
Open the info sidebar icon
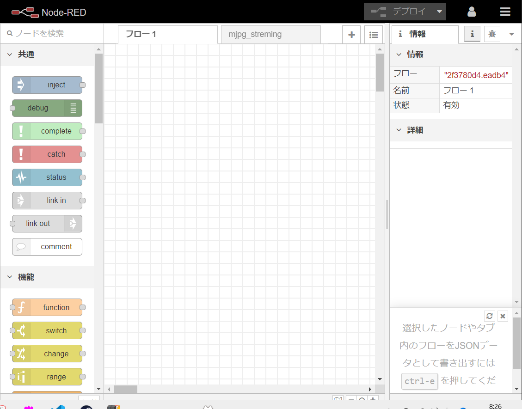pyautogui.click(x=472, y=34)
